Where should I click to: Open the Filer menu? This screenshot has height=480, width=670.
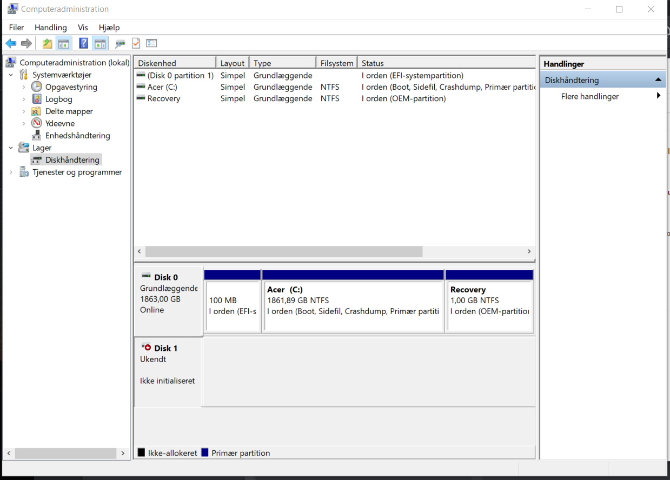coord(16,28)
